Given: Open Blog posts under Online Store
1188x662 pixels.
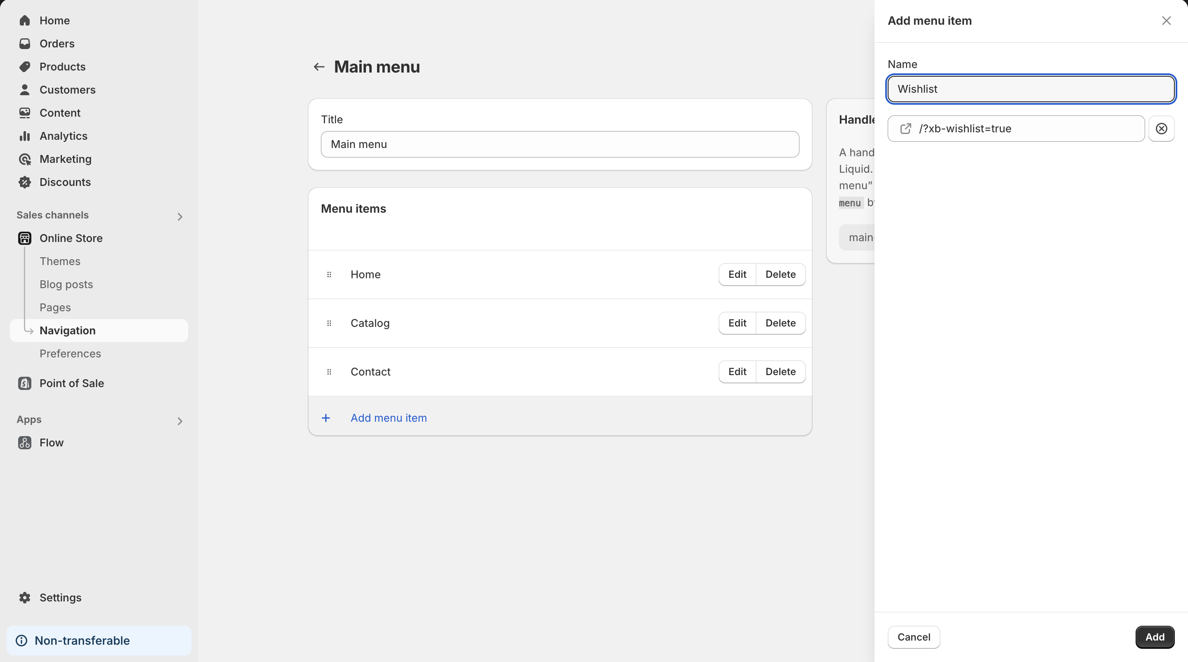Looking at the screenshot, I should pos(66,284).
